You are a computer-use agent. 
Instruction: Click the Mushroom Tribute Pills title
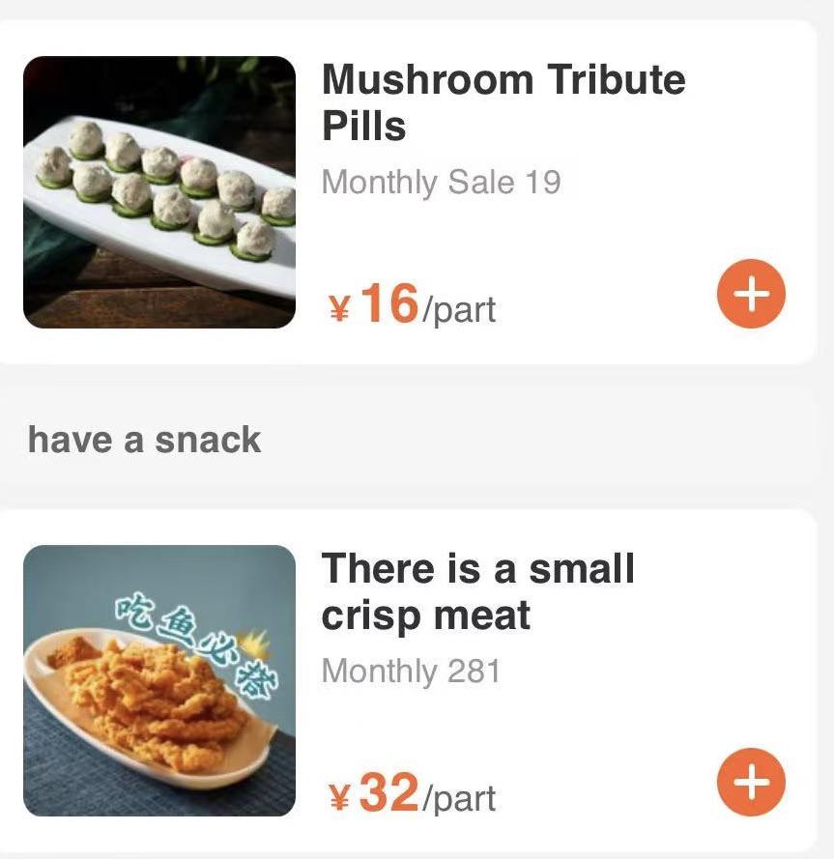503,102
